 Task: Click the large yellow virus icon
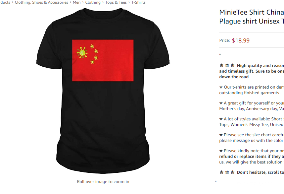click(82, 53)
